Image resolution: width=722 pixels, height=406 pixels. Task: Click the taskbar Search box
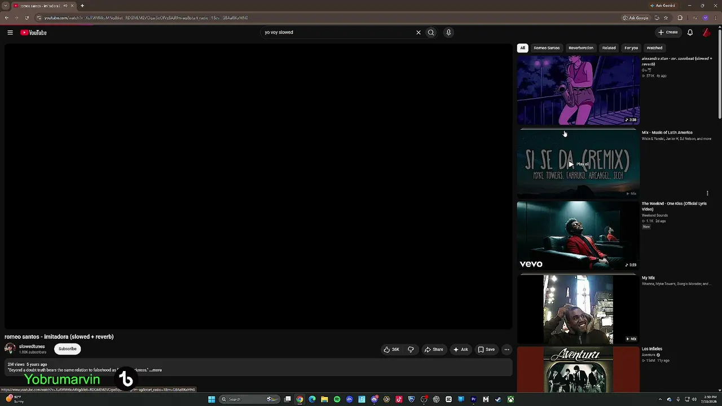pos(249,399)
